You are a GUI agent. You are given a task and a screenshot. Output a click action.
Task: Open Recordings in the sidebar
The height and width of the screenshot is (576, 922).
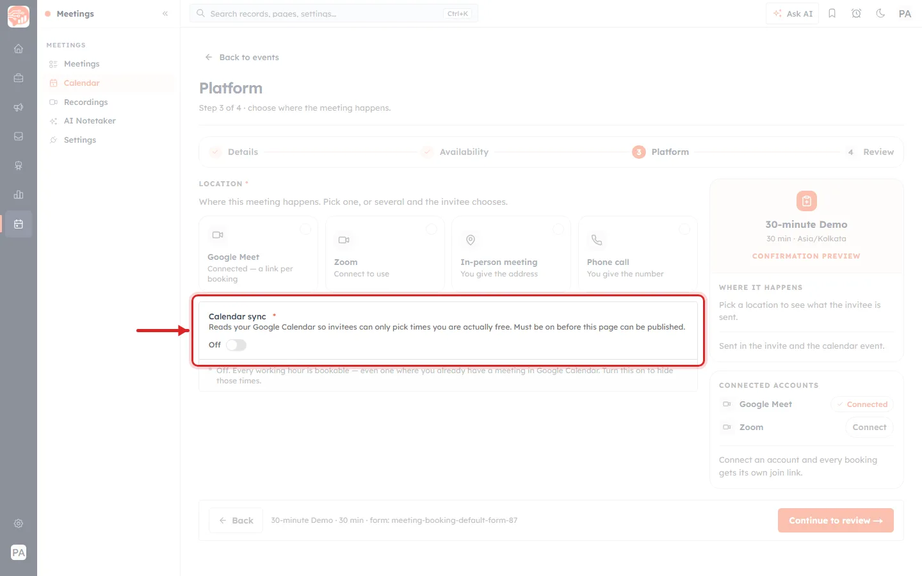[x=109, y=102]
